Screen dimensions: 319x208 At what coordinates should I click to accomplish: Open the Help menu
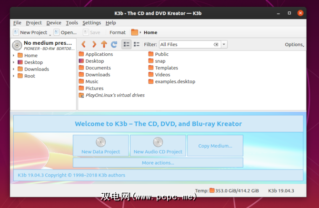coord(110,23)
